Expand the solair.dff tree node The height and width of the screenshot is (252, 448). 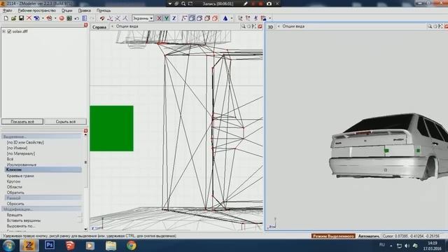4,31
